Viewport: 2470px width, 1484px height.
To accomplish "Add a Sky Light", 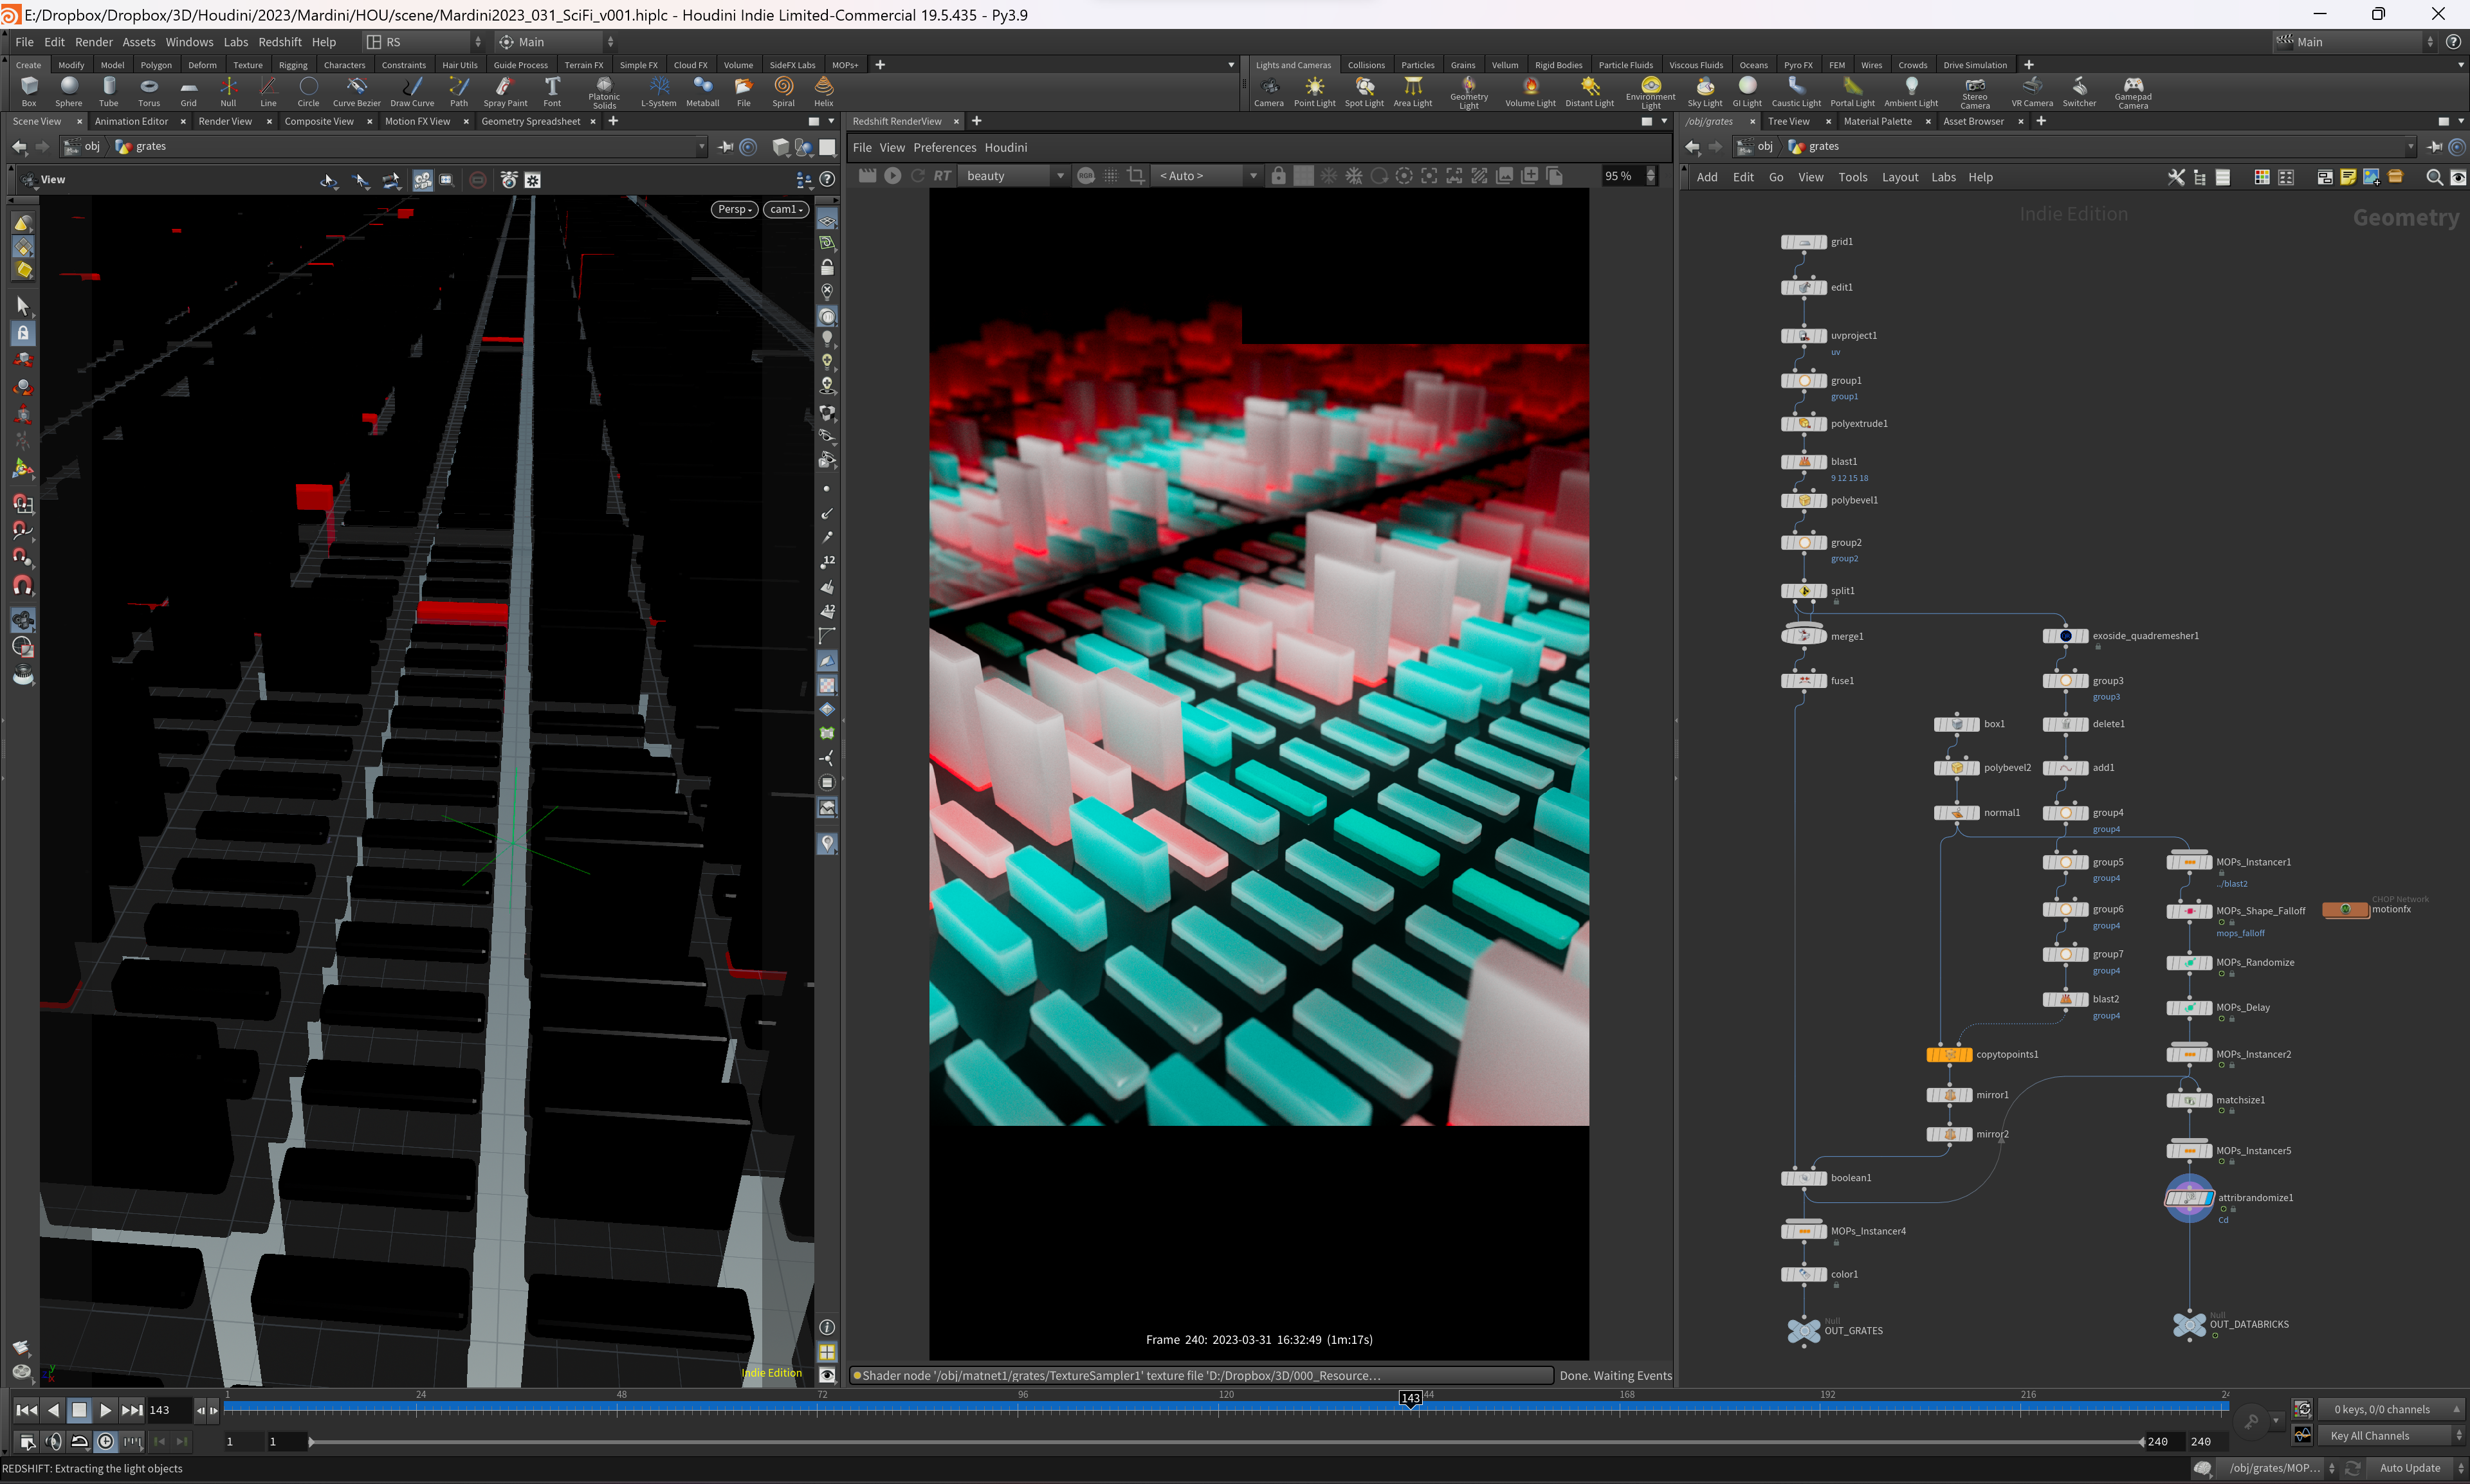I will click(1705, 91).
